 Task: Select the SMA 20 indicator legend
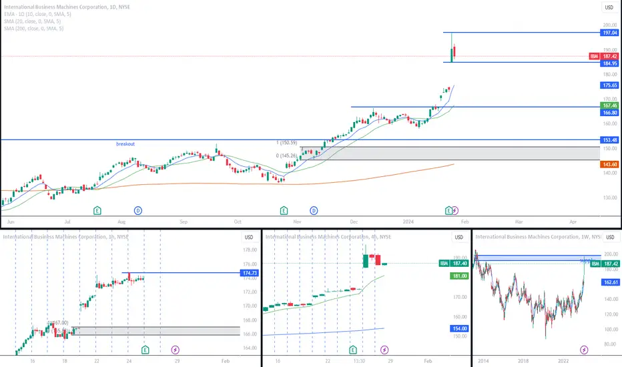coord(33,21)
